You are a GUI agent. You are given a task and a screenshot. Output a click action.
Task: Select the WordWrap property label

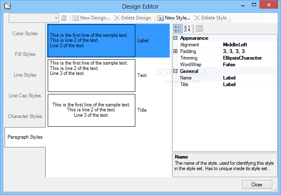coord(191,65)
